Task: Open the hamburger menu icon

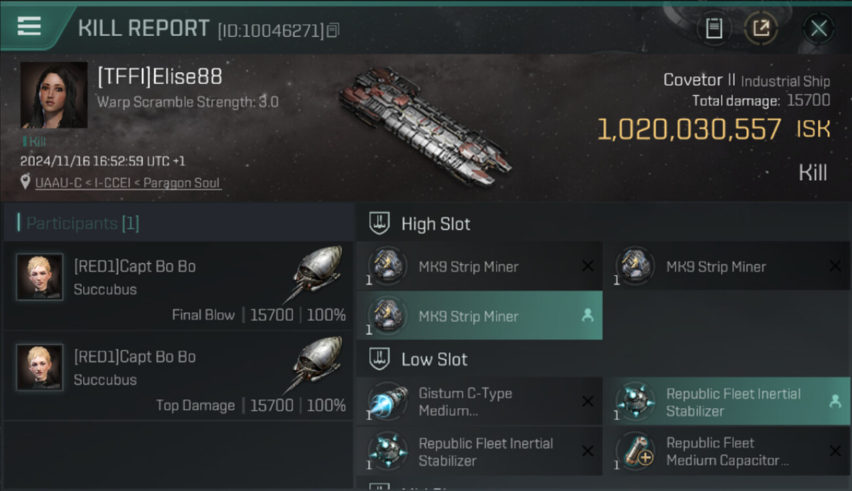Action: (29, 27)
